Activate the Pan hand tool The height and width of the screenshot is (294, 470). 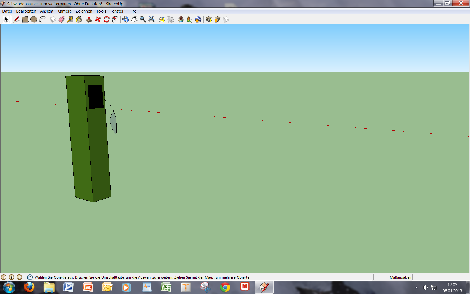[x=134, y=19]
